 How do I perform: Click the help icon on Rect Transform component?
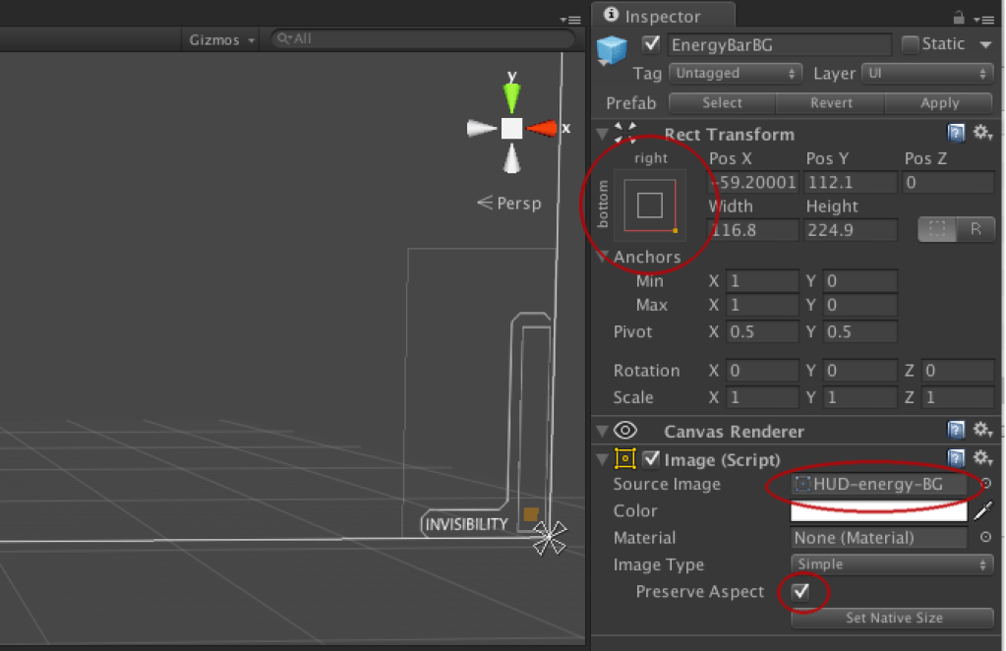955,133
